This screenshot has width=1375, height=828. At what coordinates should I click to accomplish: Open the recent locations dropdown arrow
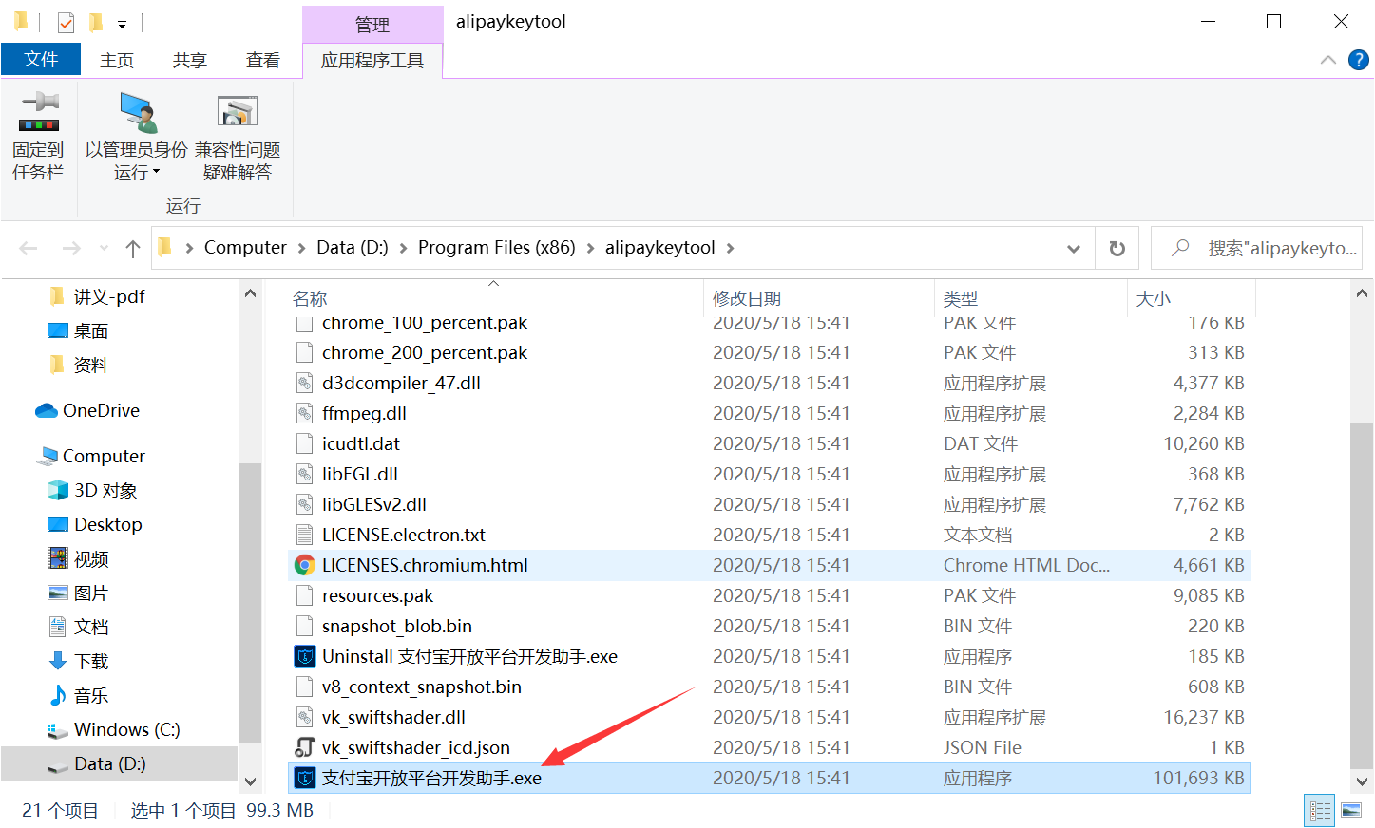[x=104, y=249]
